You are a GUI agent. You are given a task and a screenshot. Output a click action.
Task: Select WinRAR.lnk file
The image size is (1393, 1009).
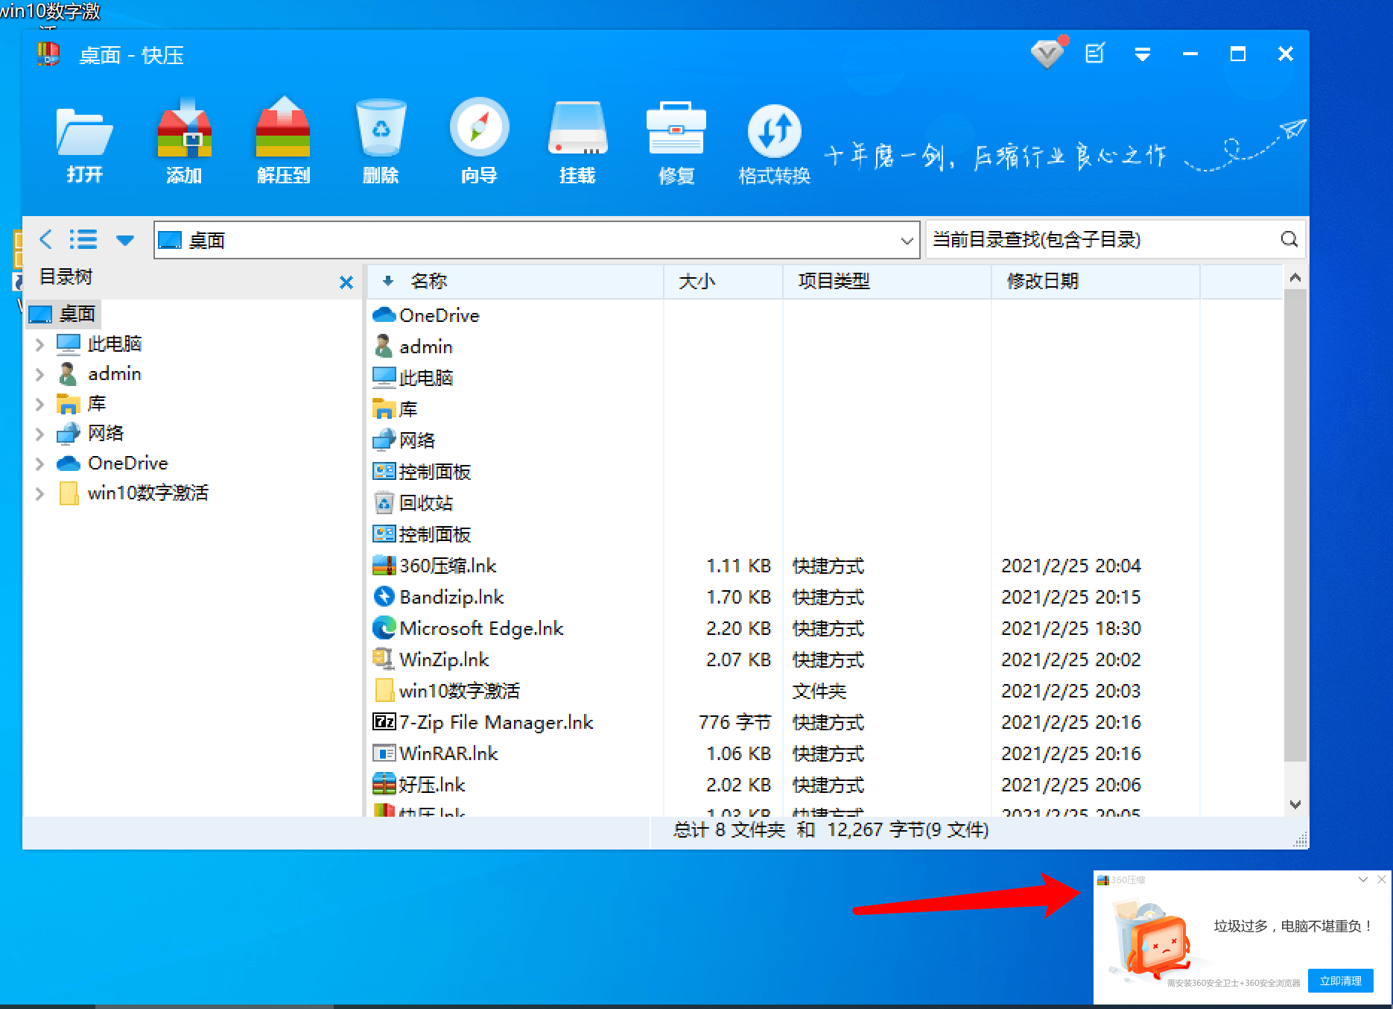click(x=435, y=753)
